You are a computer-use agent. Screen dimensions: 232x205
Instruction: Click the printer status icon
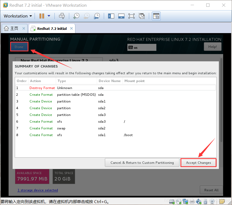coord(192,201)
